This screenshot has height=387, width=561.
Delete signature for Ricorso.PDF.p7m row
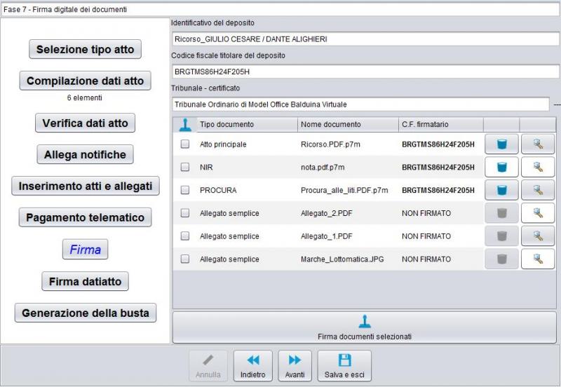click(501, 144)
